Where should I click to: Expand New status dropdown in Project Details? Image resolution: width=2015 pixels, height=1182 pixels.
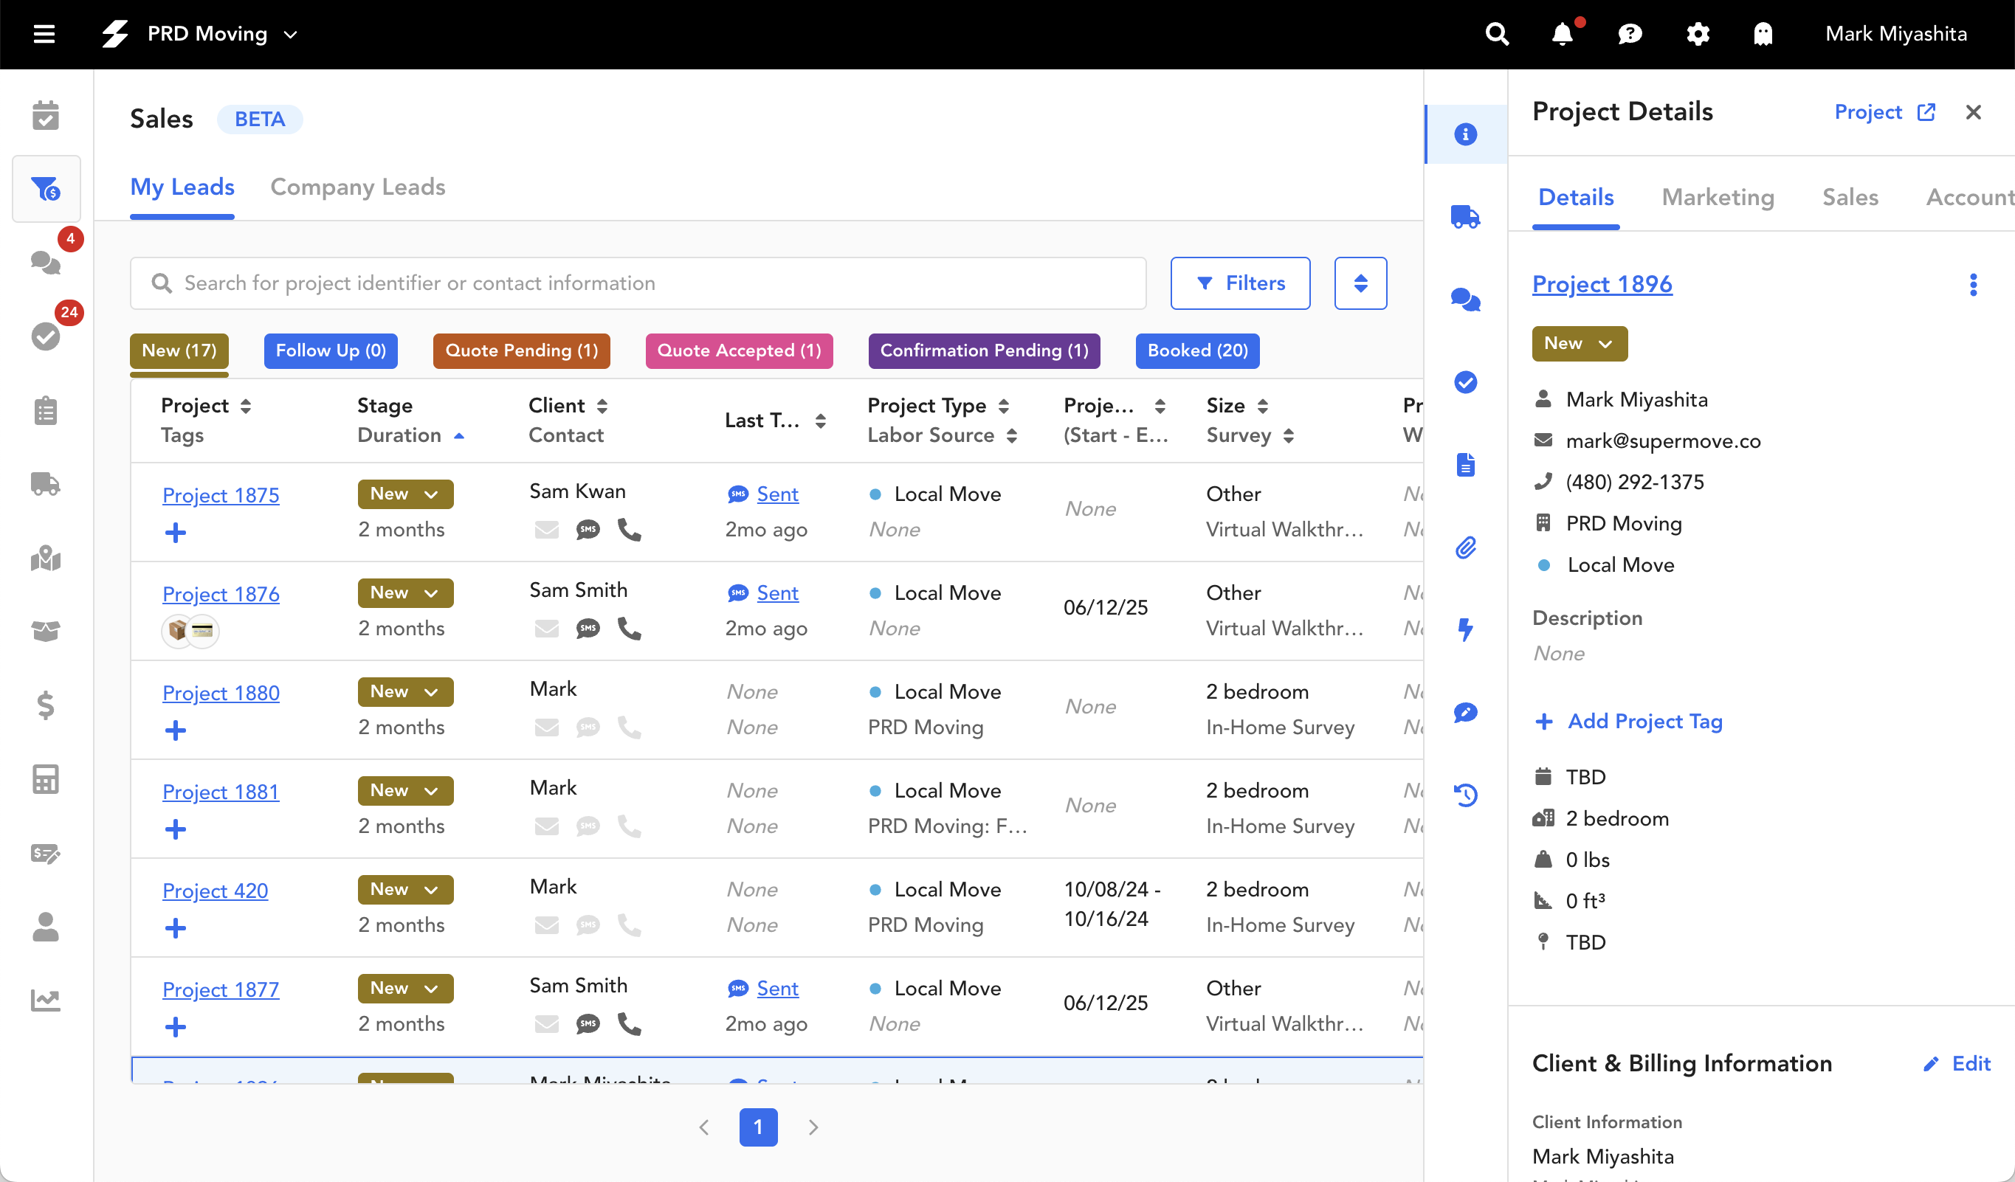point(1578,344)
